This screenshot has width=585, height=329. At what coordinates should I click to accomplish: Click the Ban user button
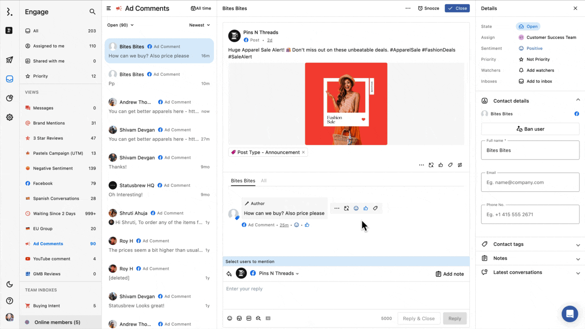[530, 129]
